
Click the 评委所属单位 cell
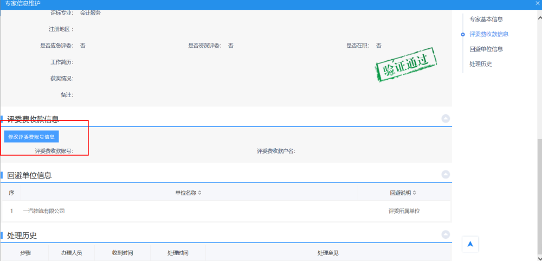pyautogui.click(x=404, y=211)
